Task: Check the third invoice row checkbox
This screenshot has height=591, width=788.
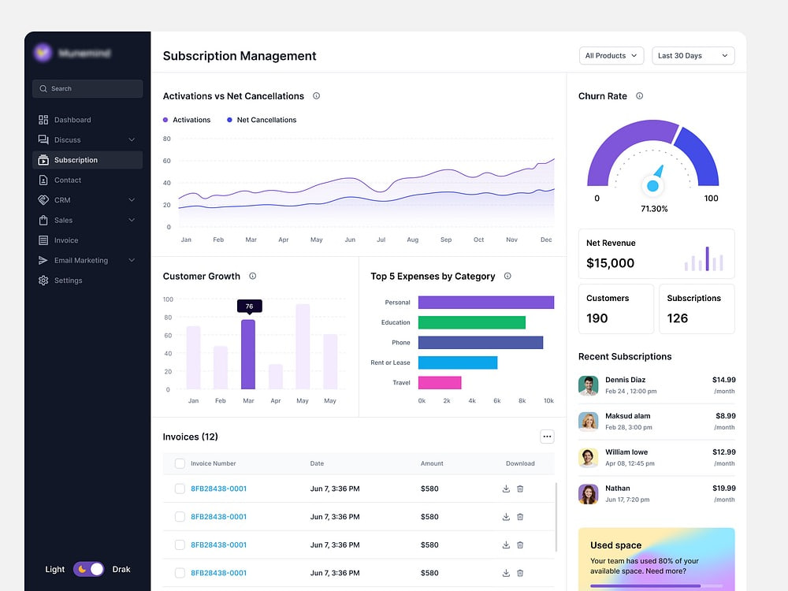Action: [x=180, y=545]
